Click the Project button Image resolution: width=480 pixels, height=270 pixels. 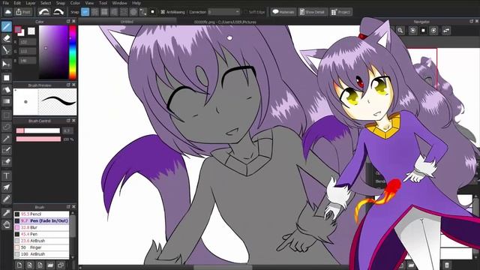[x=341, y=12]
